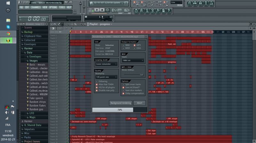Click the help question mark icon
The height and width of the screenshot is (143, 256).
pos(169,11)
